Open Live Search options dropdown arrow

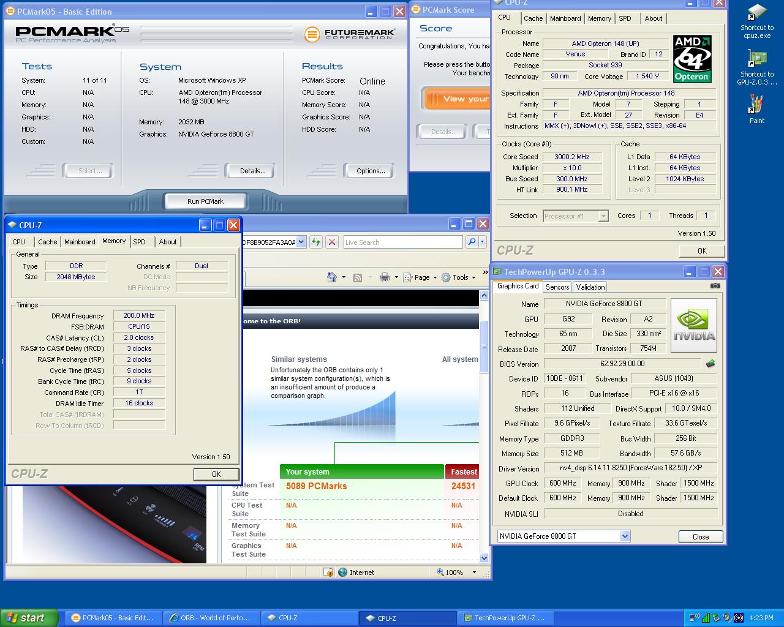(x=483, y=242)
